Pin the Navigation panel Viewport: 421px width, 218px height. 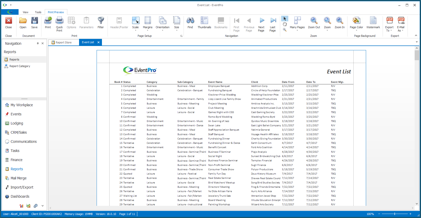pyautogui.click(x=38, y=43)
